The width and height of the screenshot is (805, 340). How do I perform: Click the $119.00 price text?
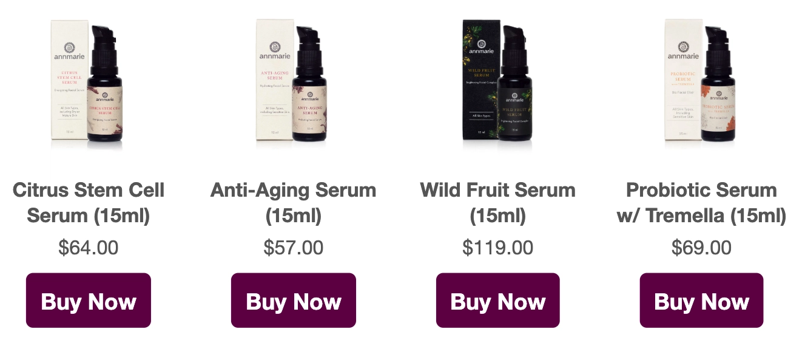point(498,248)
